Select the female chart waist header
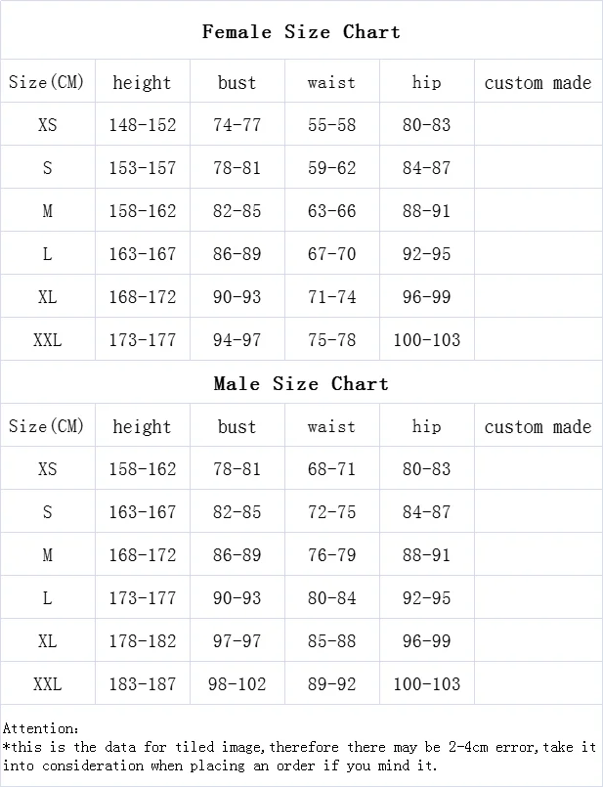 click(x=332, y=82)
